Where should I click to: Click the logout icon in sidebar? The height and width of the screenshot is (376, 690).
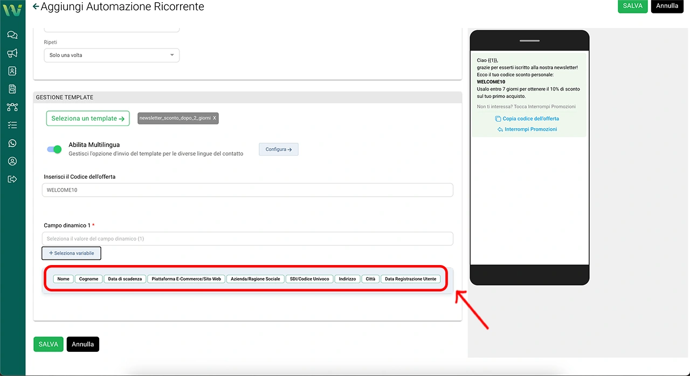pos(12,179)
